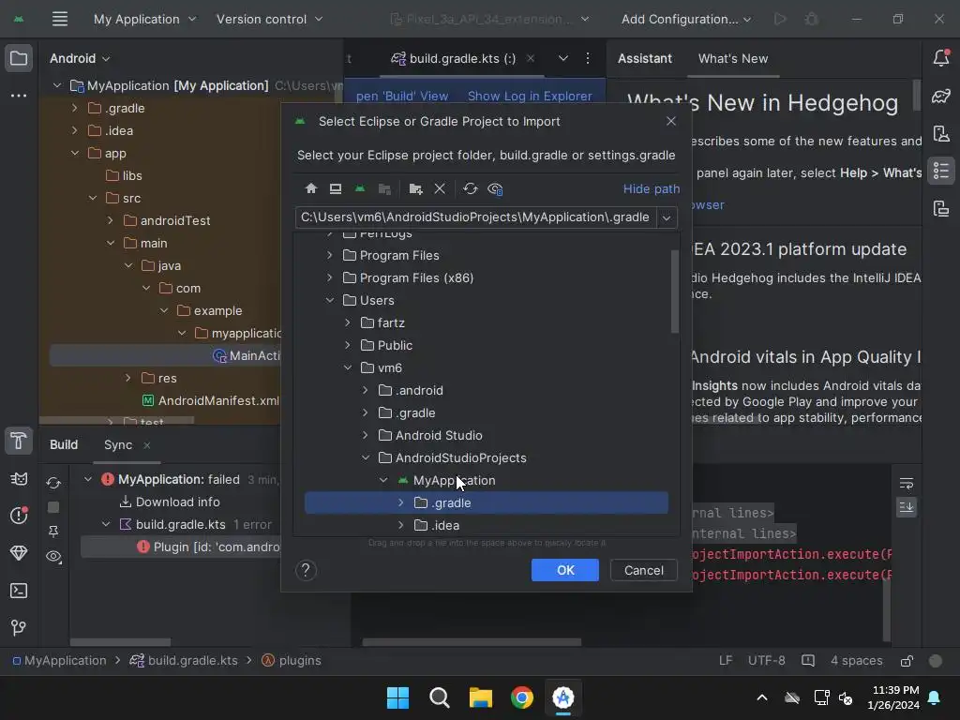Expand the selected .gradle folder in dialog
The height and width of the screenshot is (720, 960).
[x=401, y=502]
